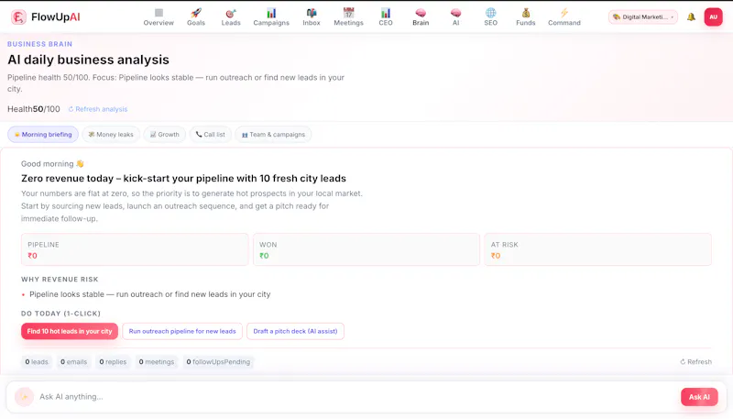Select the Brain nav icon
This screenshot has width=733, height=419.
pos(421,13)
